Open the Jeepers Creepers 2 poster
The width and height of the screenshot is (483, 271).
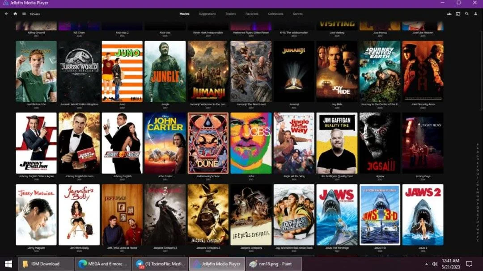tap(208, 215)
